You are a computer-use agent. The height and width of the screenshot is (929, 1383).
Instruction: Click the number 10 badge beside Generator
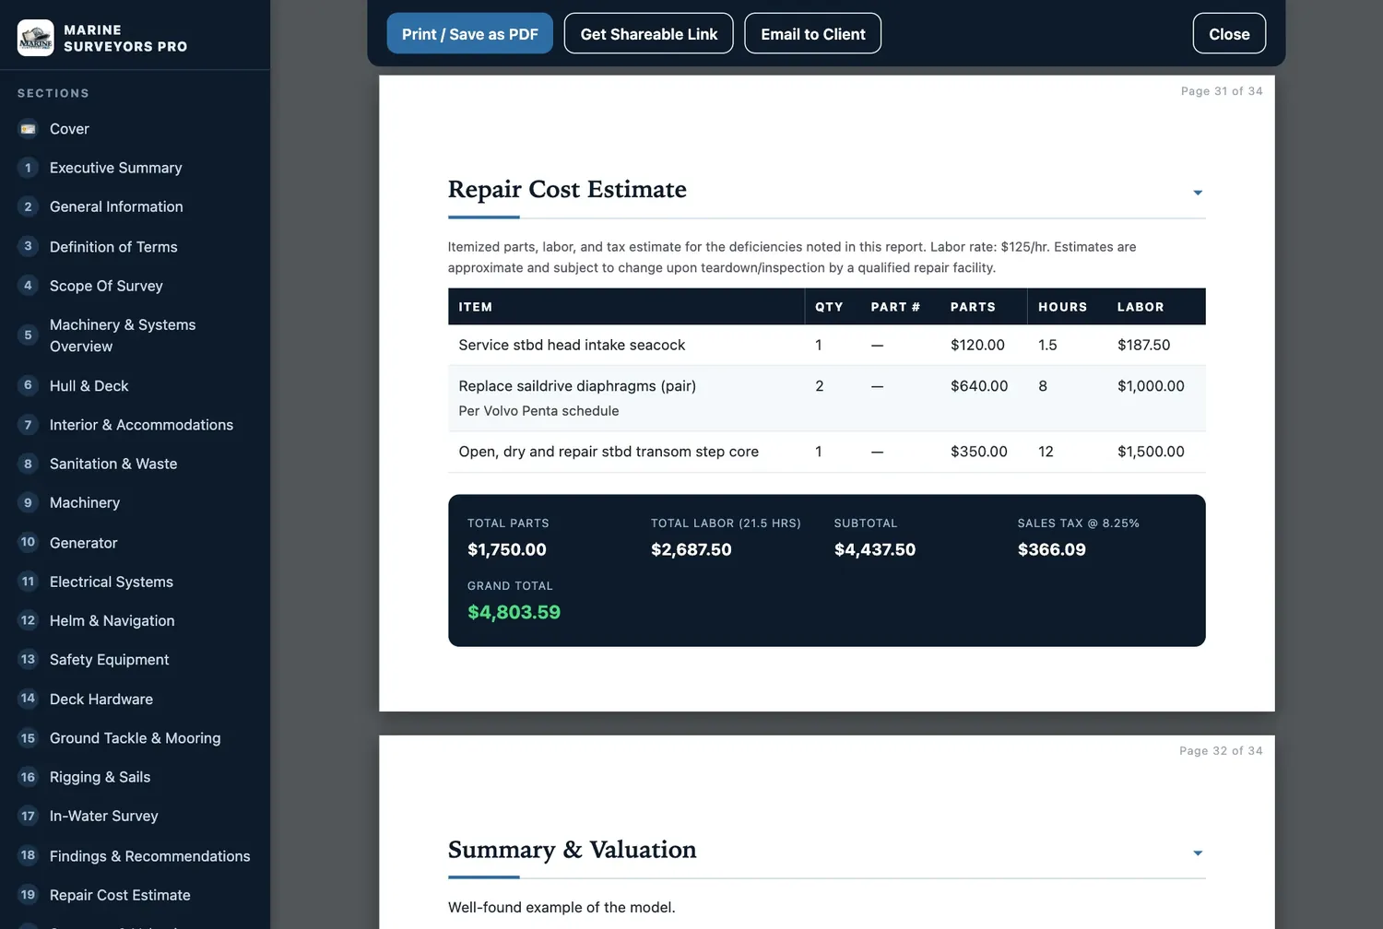click(x=28, y=542)
